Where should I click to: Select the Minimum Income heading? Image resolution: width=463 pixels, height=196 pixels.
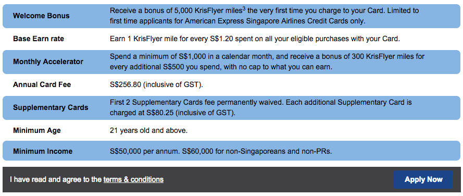pyautogui.click(x=43, y=151)
